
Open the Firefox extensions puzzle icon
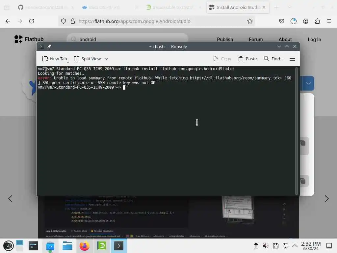[317, 21]
